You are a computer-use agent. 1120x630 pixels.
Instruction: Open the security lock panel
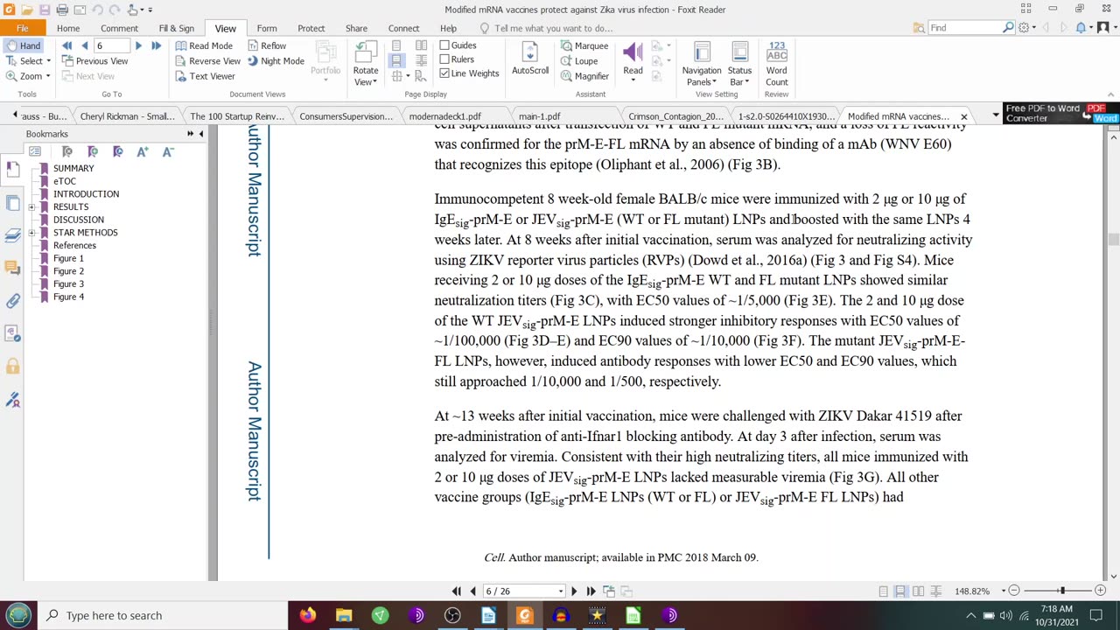tap(12, 367)
